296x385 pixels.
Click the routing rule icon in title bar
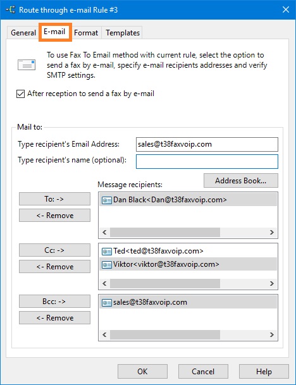pos(11,10)
